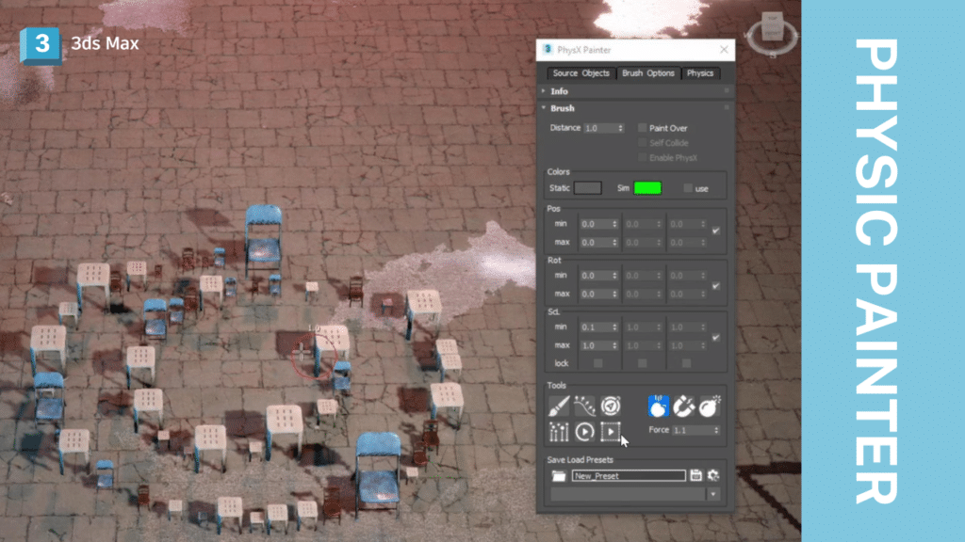Select the curve with arrows tool

(584, 406)
